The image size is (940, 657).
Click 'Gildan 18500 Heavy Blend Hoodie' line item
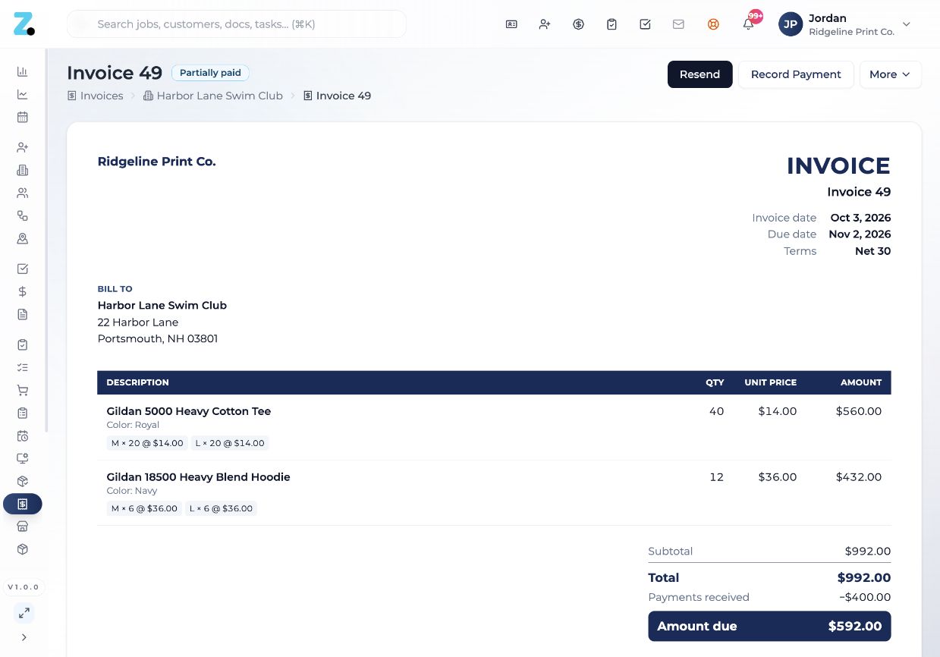tap(198, 477)
